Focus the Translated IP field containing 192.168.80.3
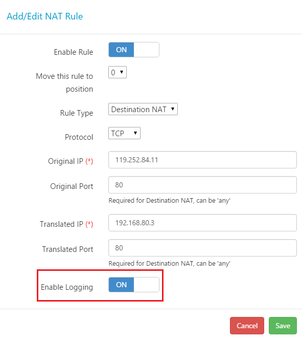The width and height of the screenshot is (302, 341). tap(202, 223)
